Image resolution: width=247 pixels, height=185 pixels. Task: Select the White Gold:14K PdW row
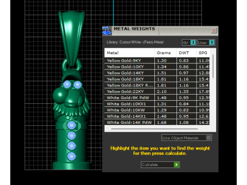point(157,122)
